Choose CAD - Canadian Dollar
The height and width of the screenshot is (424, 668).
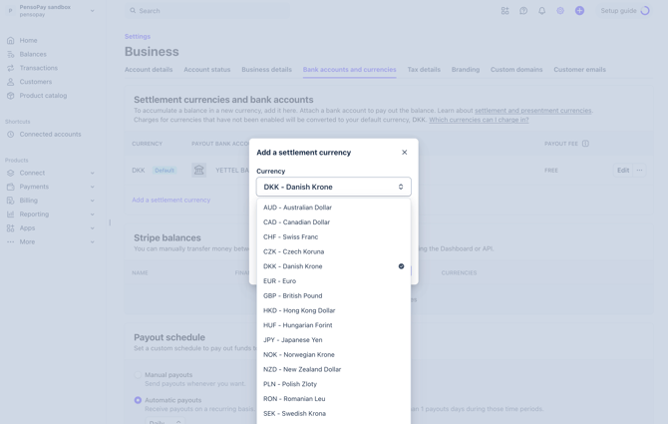pyautogui.click(x=334, y=222)
